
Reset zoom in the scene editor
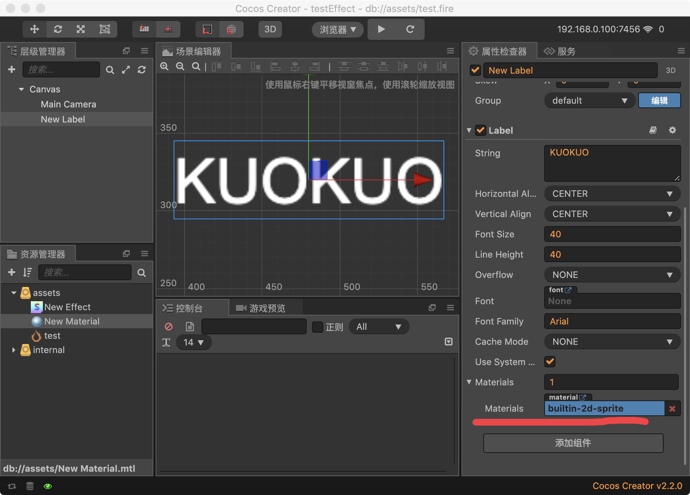(196, 66)
